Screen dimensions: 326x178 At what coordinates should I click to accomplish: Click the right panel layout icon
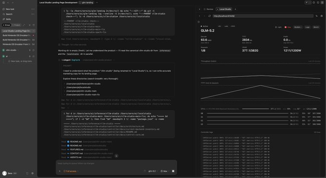tap(322, 2)
